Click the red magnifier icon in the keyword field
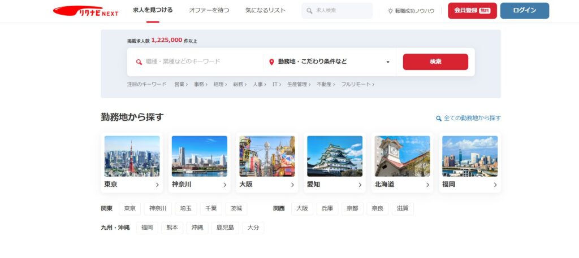Image resolution: width=579 pixels, height=258 pixels. pos(139,62)
